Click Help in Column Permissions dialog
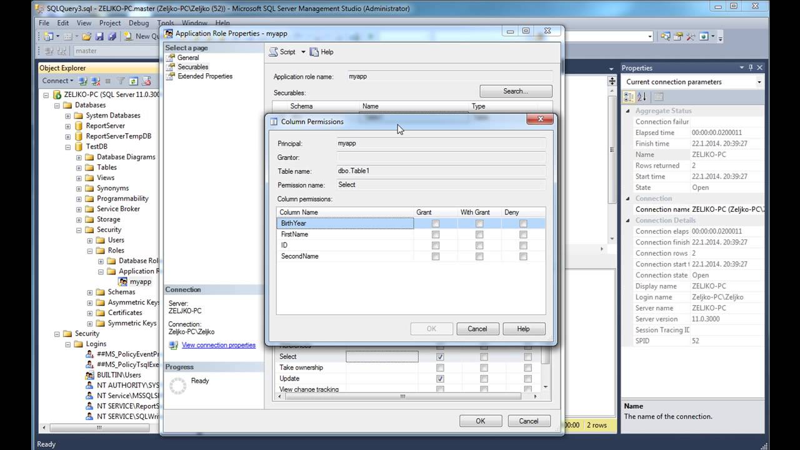Image resolution: width=800 pixels, height=450 pixels. click(x=524, y=329)
